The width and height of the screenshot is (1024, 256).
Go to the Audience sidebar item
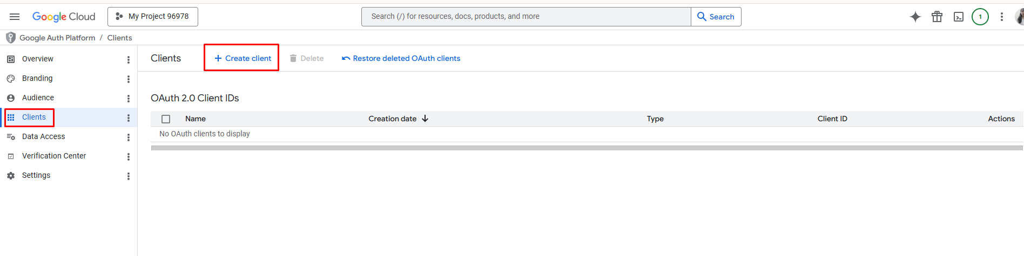pyautogui.click(x=38, y=98)
